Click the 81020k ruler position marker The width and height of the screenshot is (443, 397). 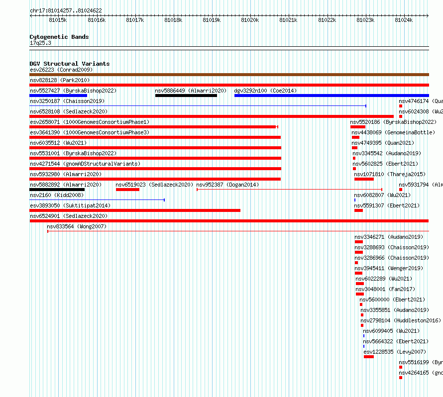[x=250, y=20]
